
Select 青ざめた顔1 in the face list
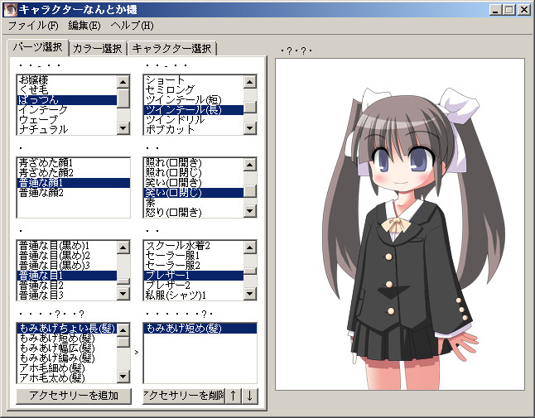point(46,162)
